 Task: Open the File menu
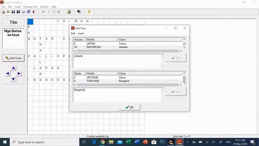[x=3, y=7]
